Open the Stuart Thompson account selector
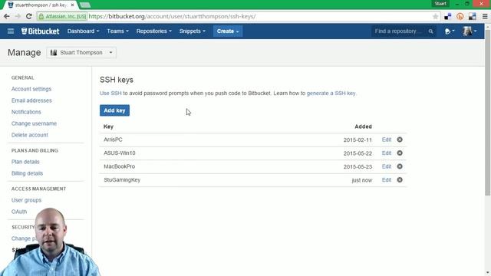491x276 pixels. 81,53
